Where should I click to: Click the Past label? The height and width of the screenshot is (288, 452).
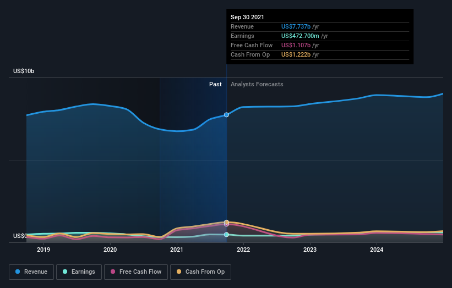click(215, 84)
